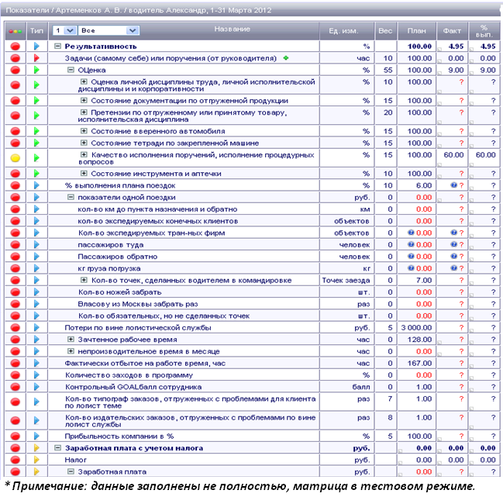503x497 pixels.
Task: Expand Состояние вверенного автомобиля row
Action: coord(84,131)
